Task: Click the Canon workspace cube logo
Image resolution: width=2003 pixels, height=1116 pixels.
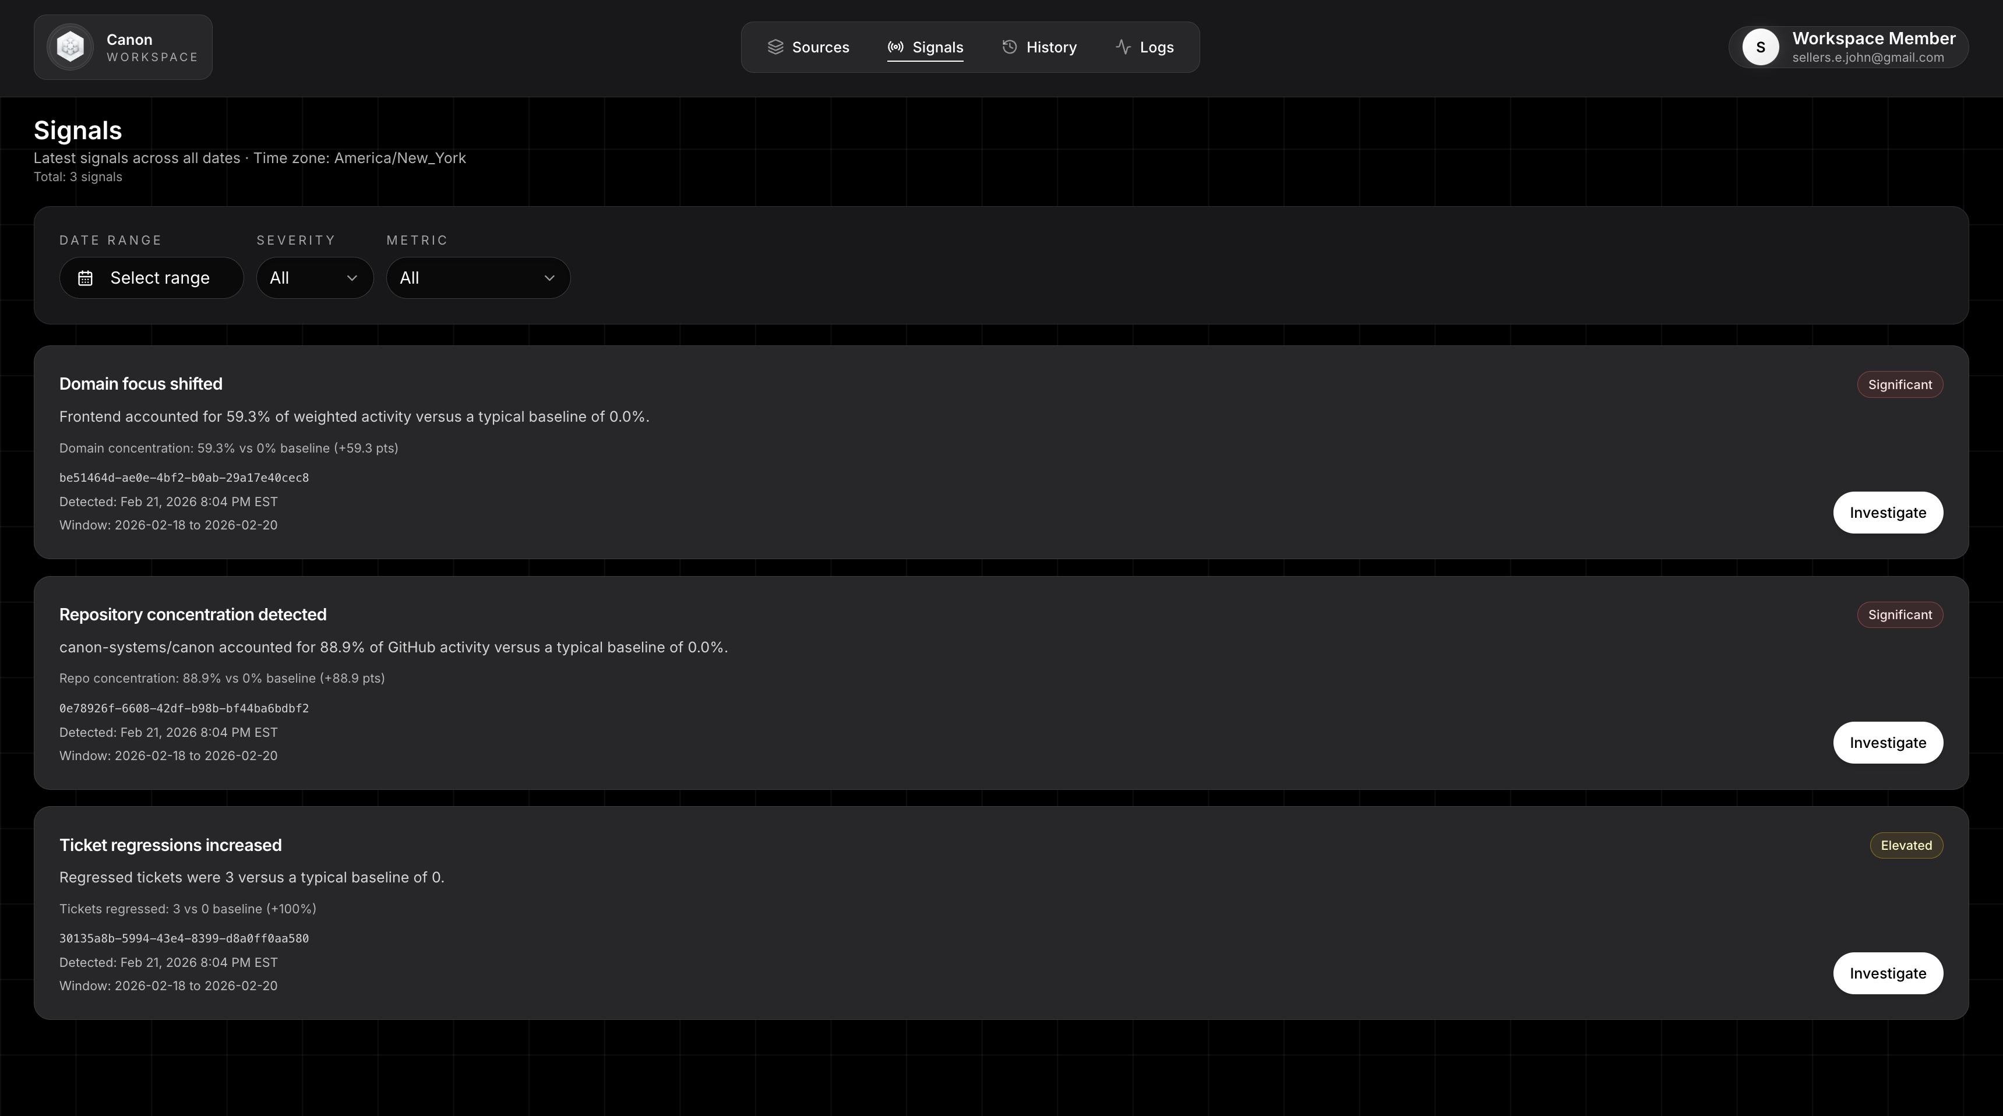Action: tap(70, 47)
